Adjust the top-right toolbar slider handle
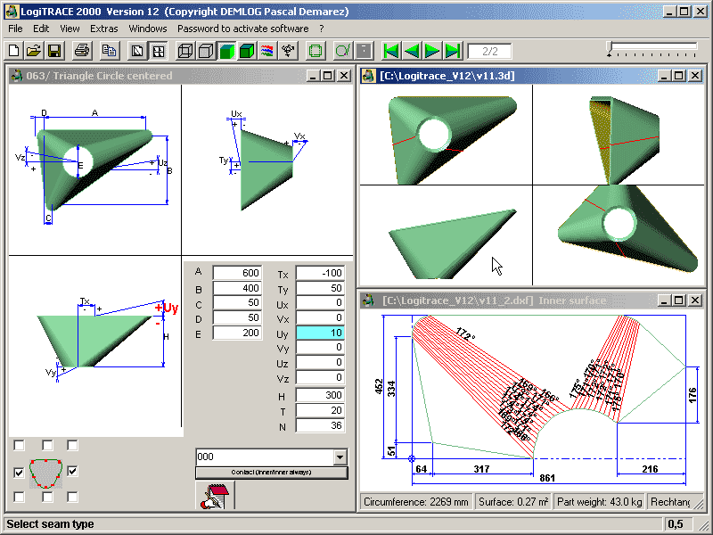The image size is (713, 535). 611,49
